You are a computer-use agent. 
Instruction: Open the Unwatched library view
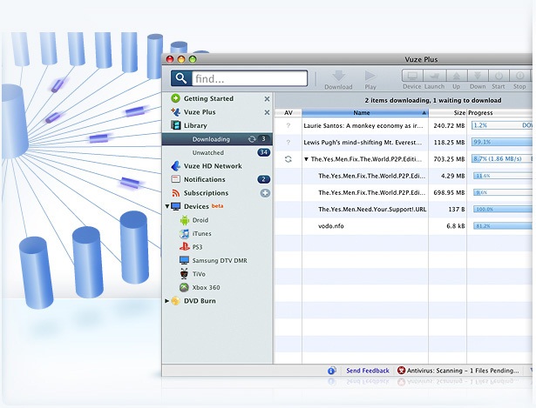point(207,152)
